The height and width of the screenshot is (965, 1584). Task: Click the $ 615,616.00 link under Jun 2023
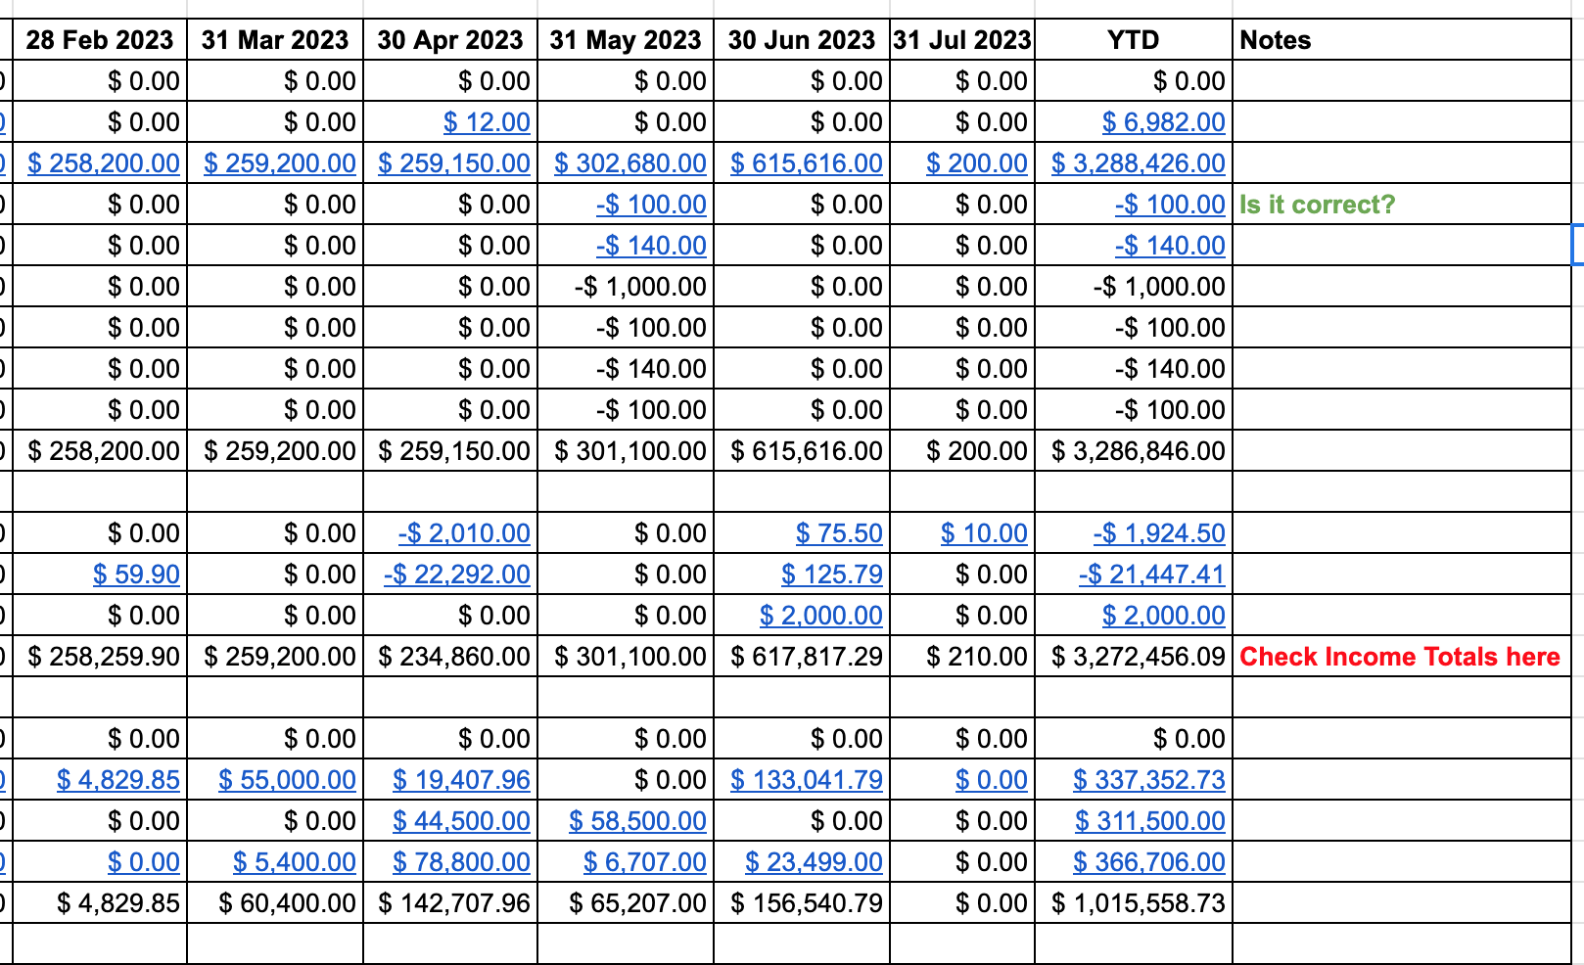[807, 163]
